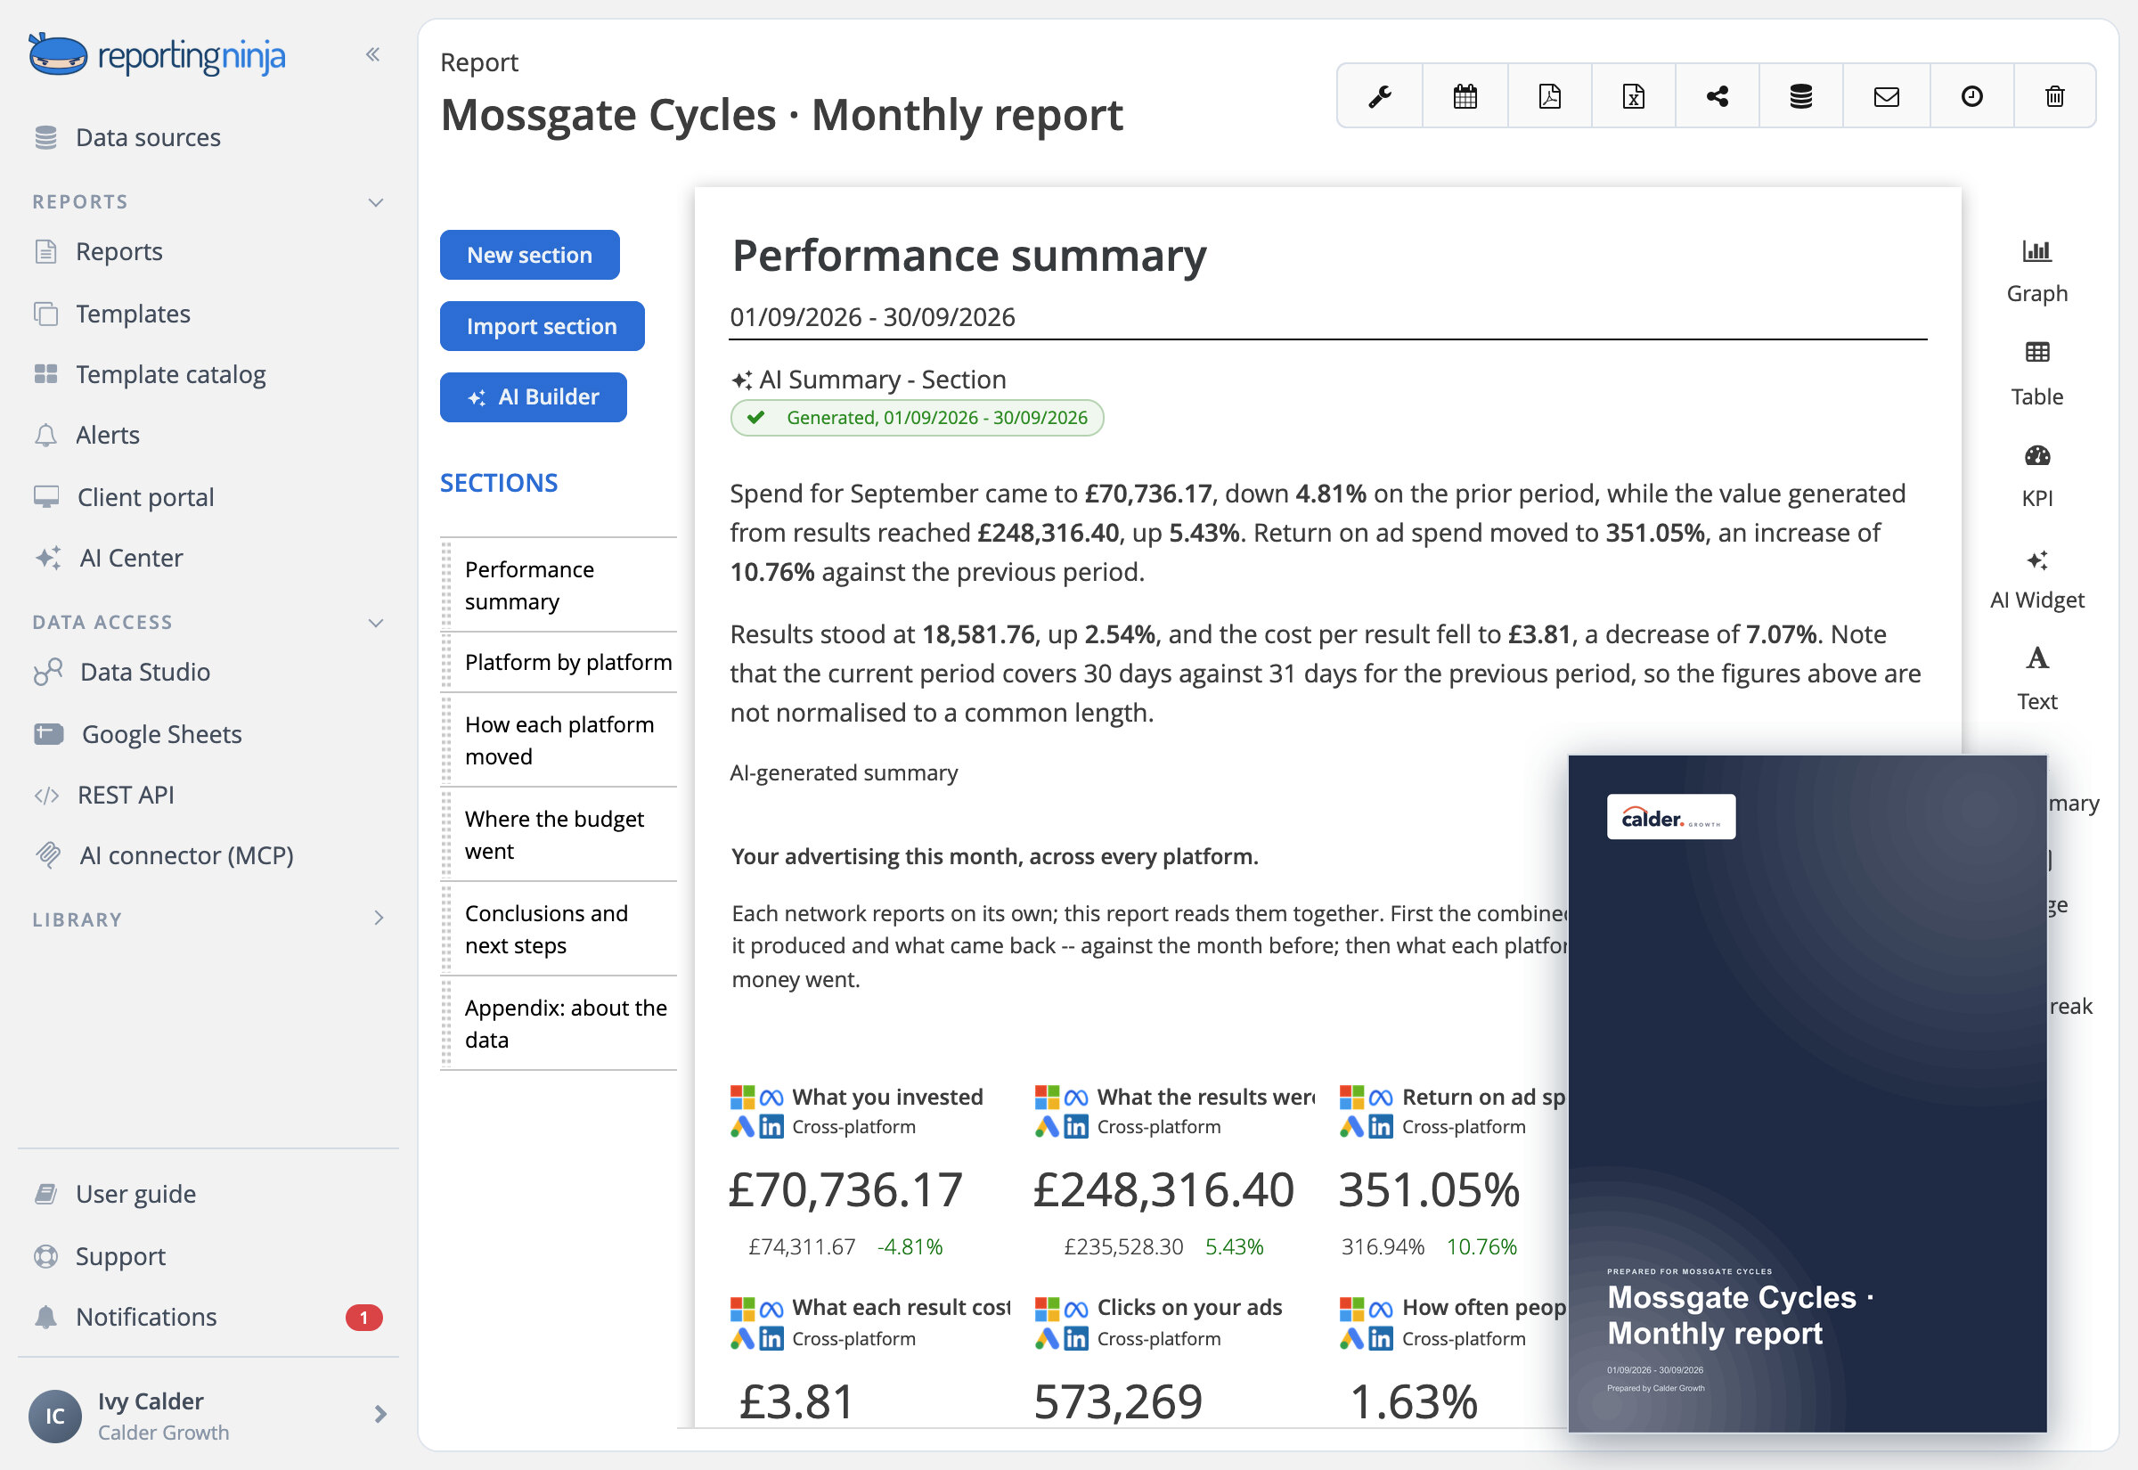Open Notifications with 1 badge
Screen dimensions: 2138x1470
click(x=208, y=1317)
